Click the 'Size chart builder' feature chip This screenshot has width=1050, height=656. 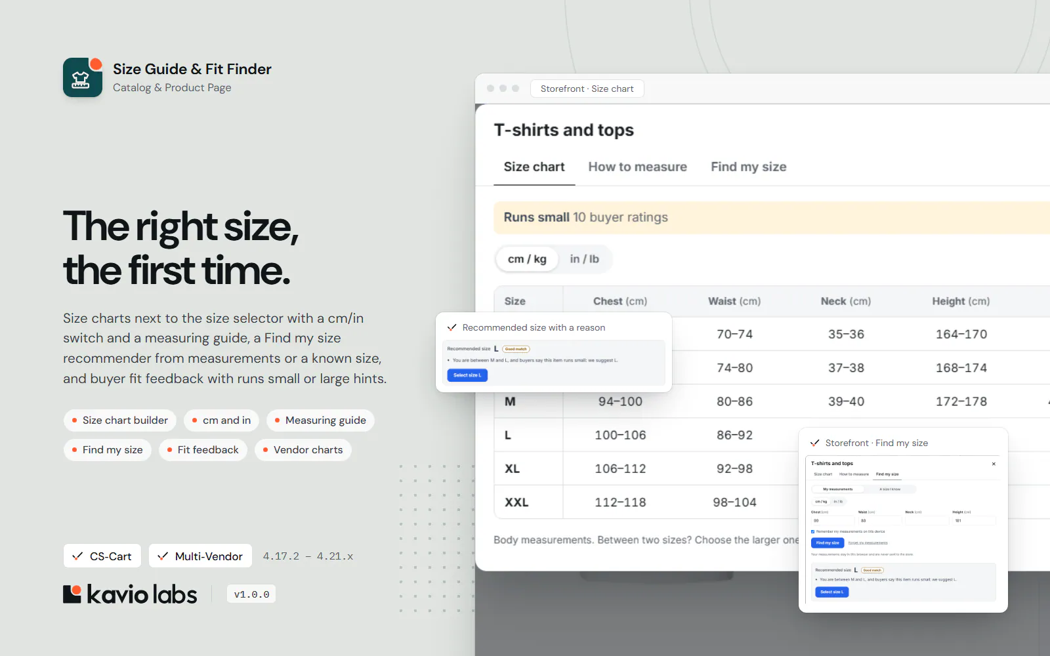[120, 420]
